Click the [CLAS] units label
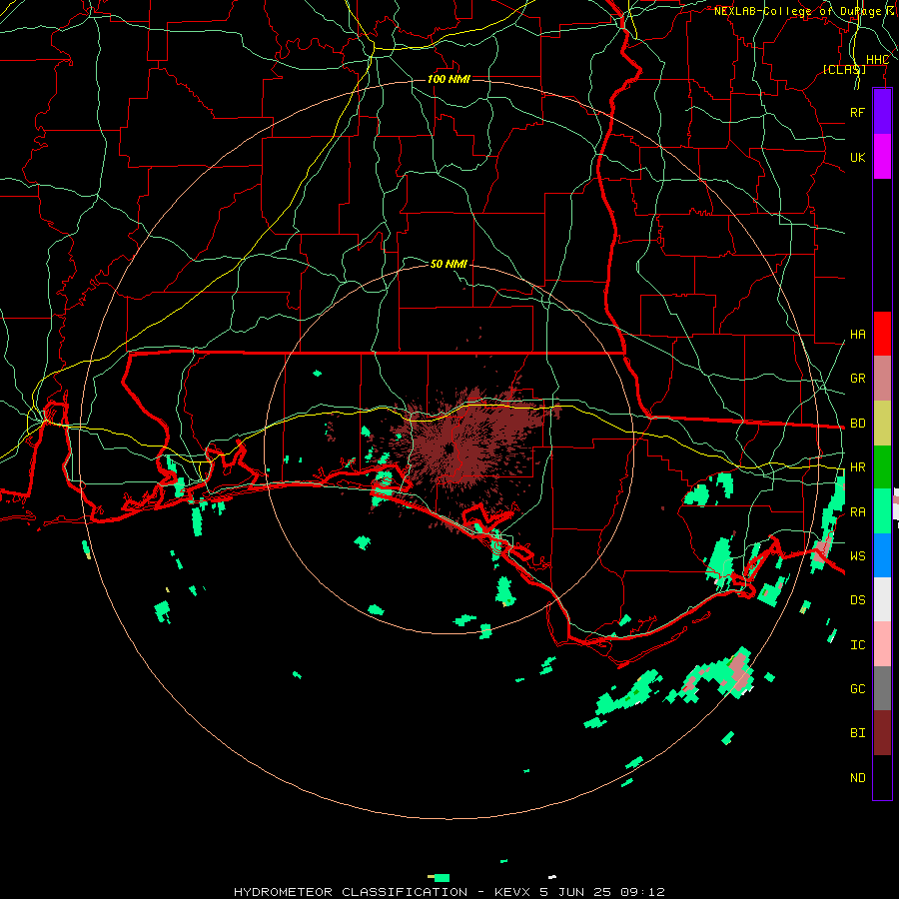Image resolution: width=899 pixels, height=899 pixels. [x=844, y=69]
